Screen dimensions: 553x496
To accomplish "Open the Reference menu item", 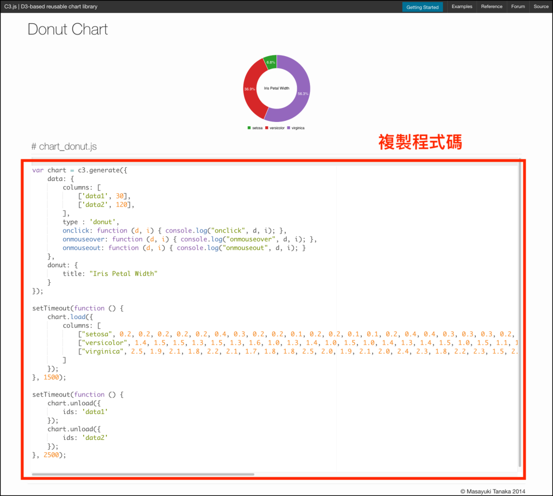I will coord(491,6).
